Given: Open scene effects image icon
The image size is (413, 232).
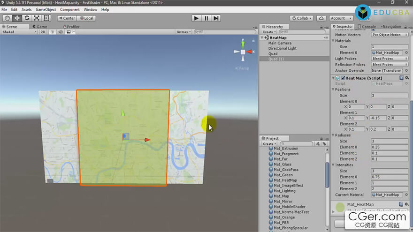Looking at the screenshot, I should (69, 32).
